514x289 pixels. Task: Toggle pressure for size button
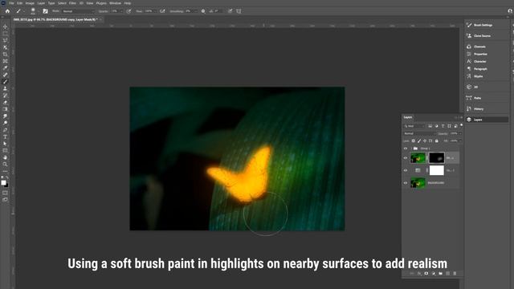point(230,11)
